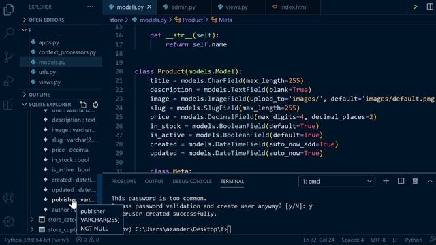
Task: Click 'Ln 32, Col 24' in status bar
Action: [x=319, y=240]
